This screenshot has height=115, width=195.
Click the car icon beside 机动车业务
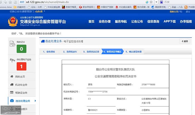[12, 85]
